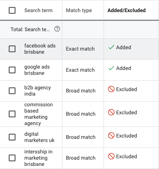Click Exact match in google ads brisbane row
Viewport: 159px width, 169px height.
point(80,70)
